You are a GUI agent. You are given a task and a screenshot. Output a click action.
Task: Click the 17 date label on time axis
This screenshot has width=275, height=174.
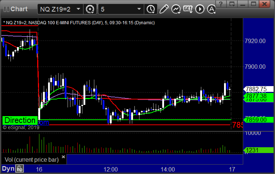pyautogui.click(x=232, y=169)
